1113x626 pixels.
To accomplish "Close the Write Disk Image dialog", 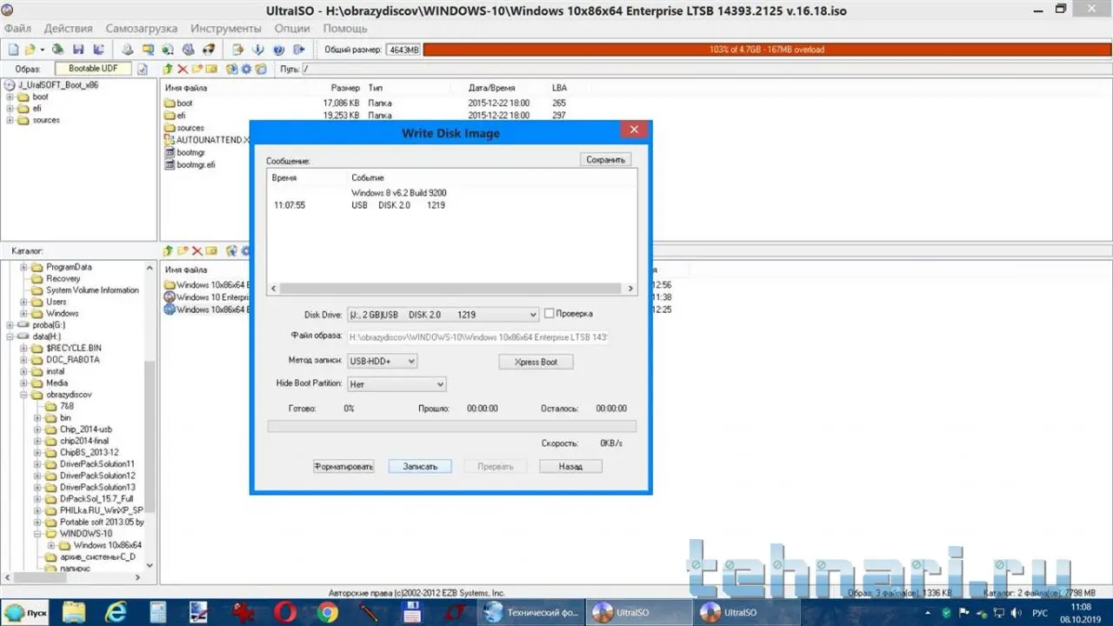I will pyautogui.click(x=634, y=130).
